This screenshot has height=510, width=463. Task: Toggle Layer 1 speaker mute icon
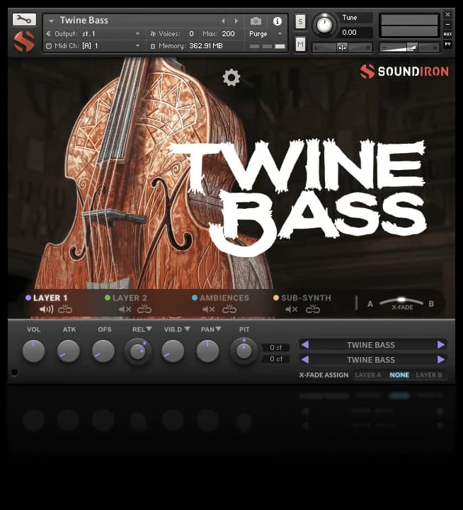46,310
